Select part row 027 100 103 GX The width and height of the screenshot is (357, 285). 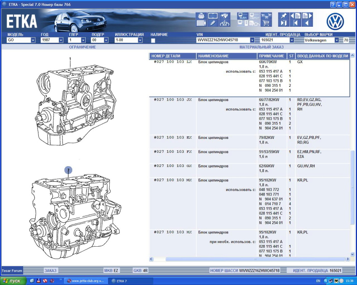point(249,171)
